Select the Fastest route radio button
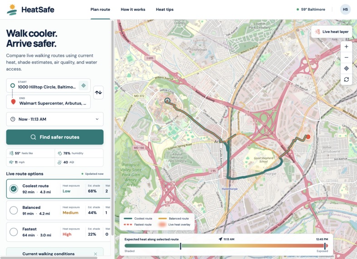357x259 pixels. tap(14, 232)
